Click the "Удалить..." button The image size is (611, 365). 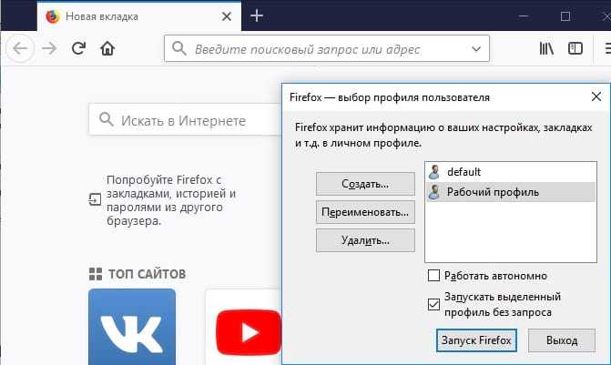coord(365,240)
